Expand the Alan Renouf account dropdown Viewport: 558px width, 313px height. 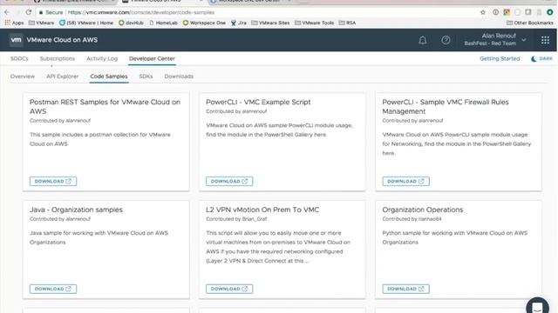495,39
